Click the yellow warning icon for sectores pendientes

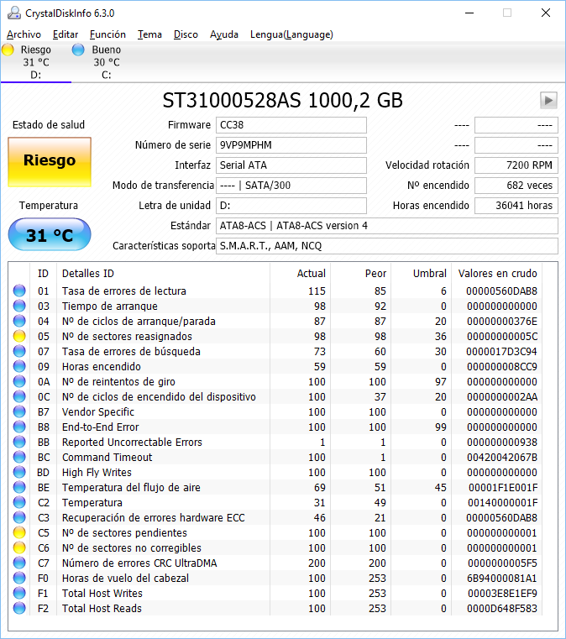click(x=19, y=532)
